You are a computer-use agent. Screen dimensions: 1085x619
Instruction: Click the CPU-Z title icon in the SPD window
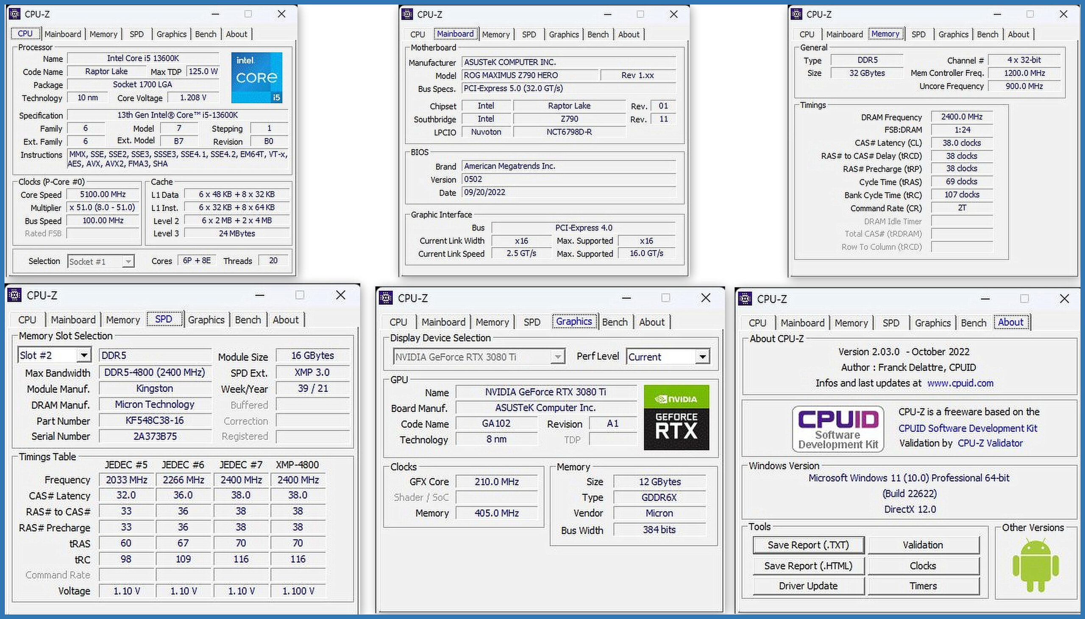point(14,294)
